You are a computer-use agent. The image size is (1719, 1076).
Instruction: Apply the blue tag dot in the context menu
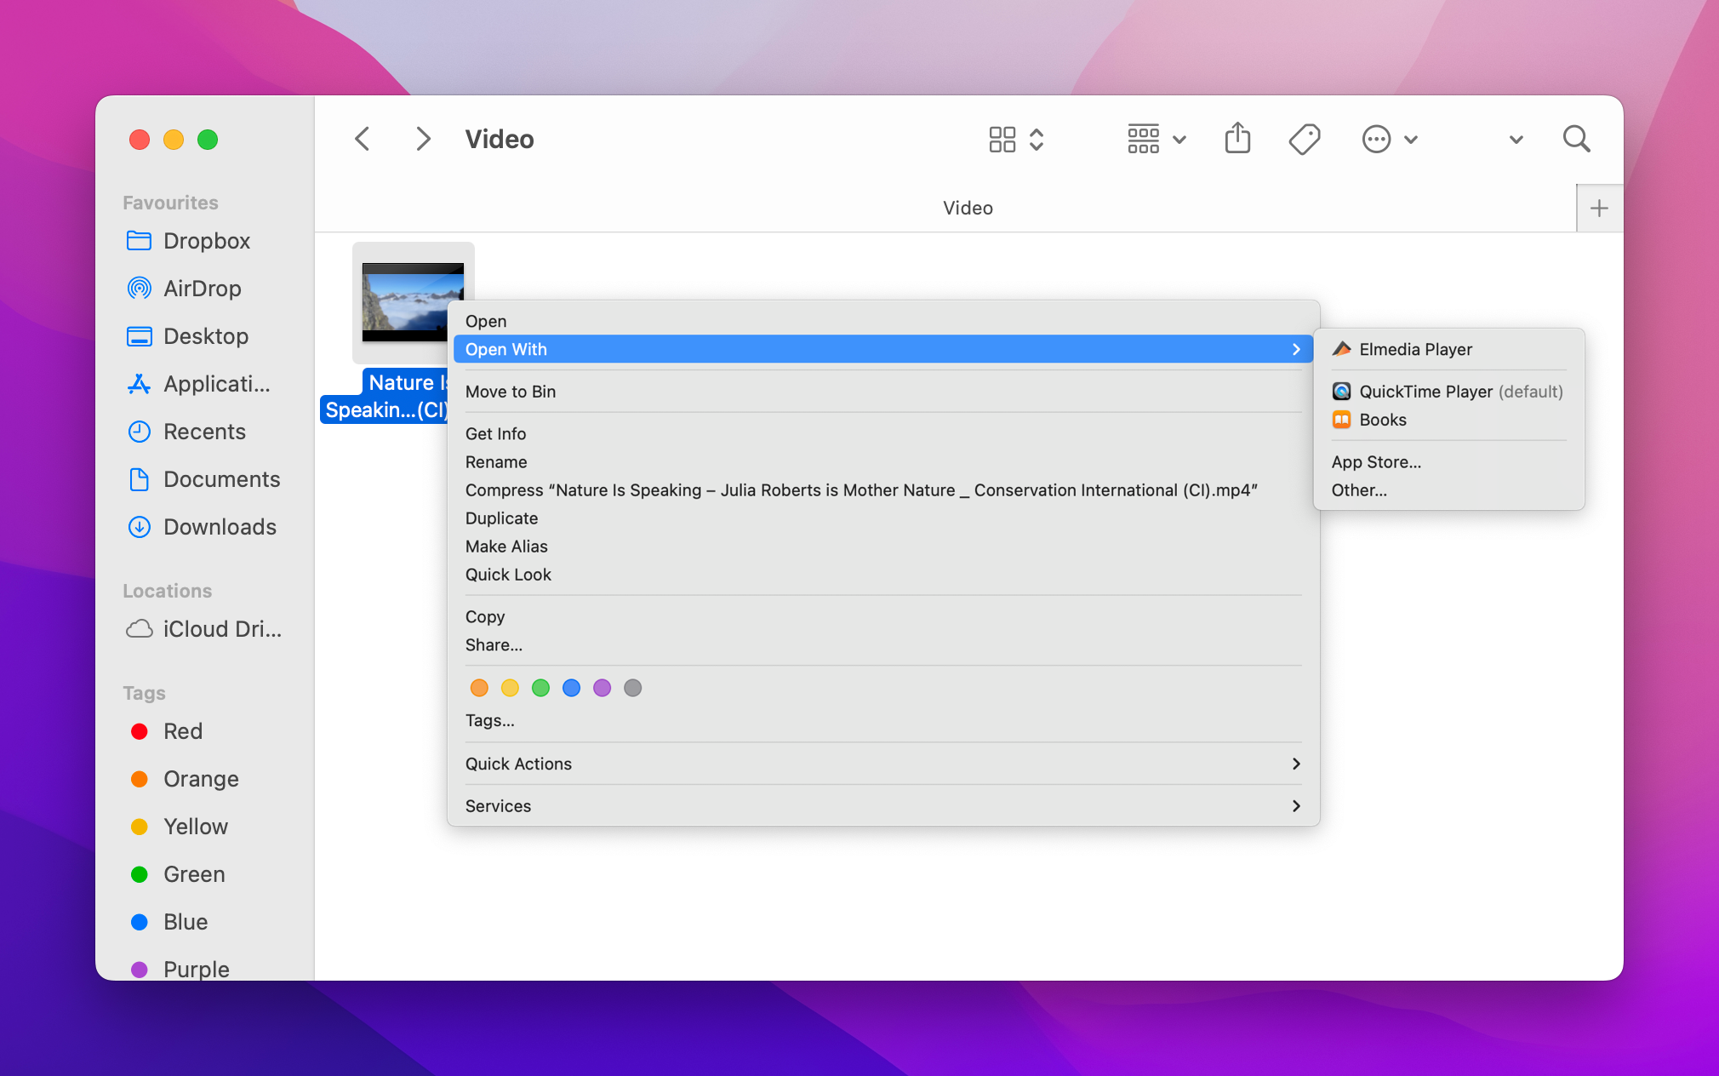tap(571, 688)
